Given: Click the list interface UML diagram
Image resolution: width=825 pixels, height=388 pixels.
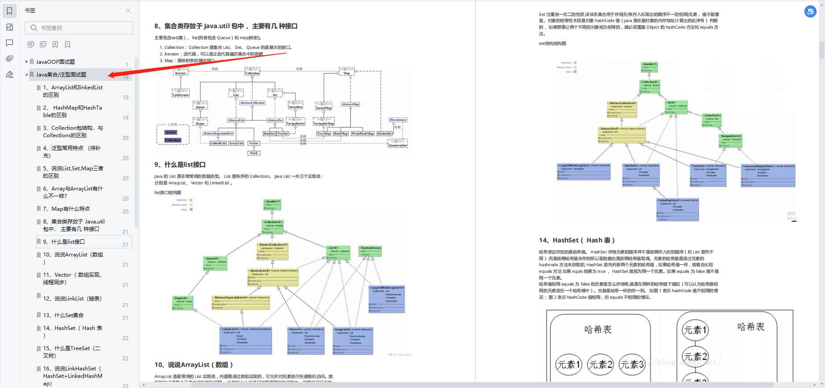Looking at the screenshot, I should tap(288, 276).
